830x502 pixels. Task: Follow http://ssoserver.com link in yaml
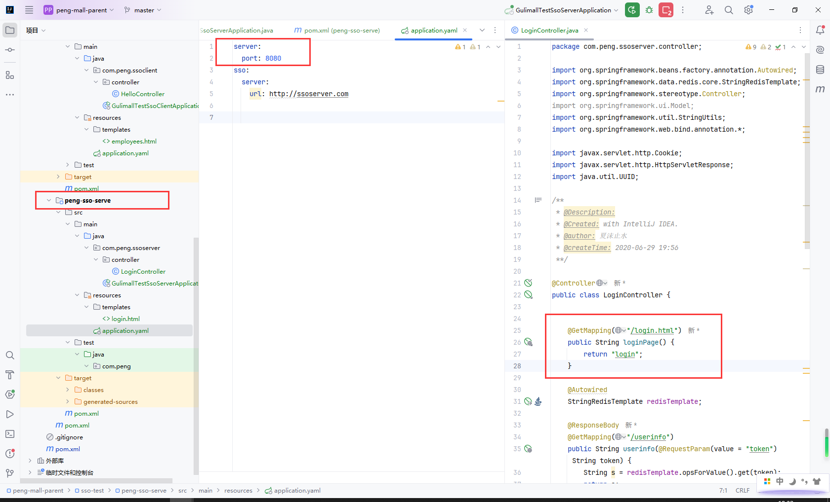(309, 94)
